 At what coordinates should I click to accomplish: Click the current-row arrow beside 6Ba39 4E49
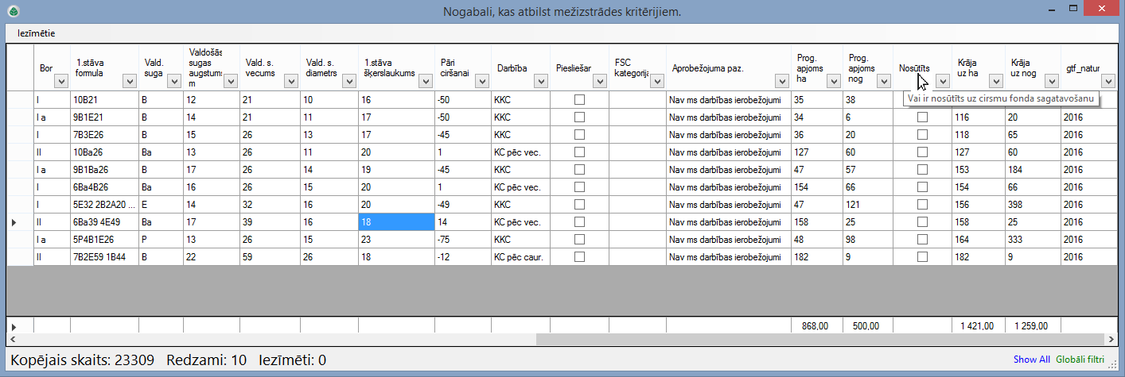(x=14, y=223)
